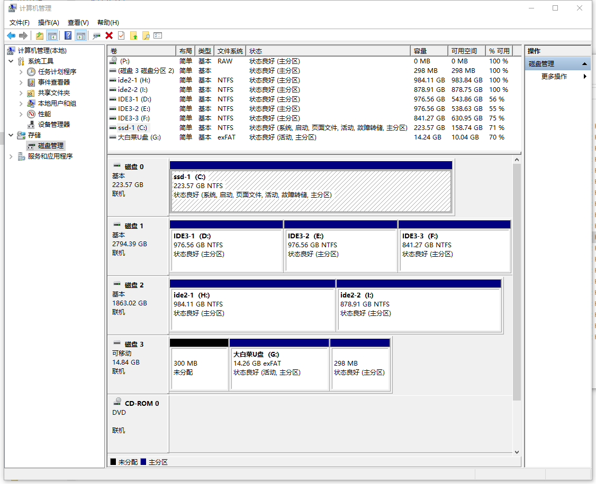Click the drive connect toolbar icon
Image resolution: width=596 pixels, height=484 pixels.
point(96,35)
